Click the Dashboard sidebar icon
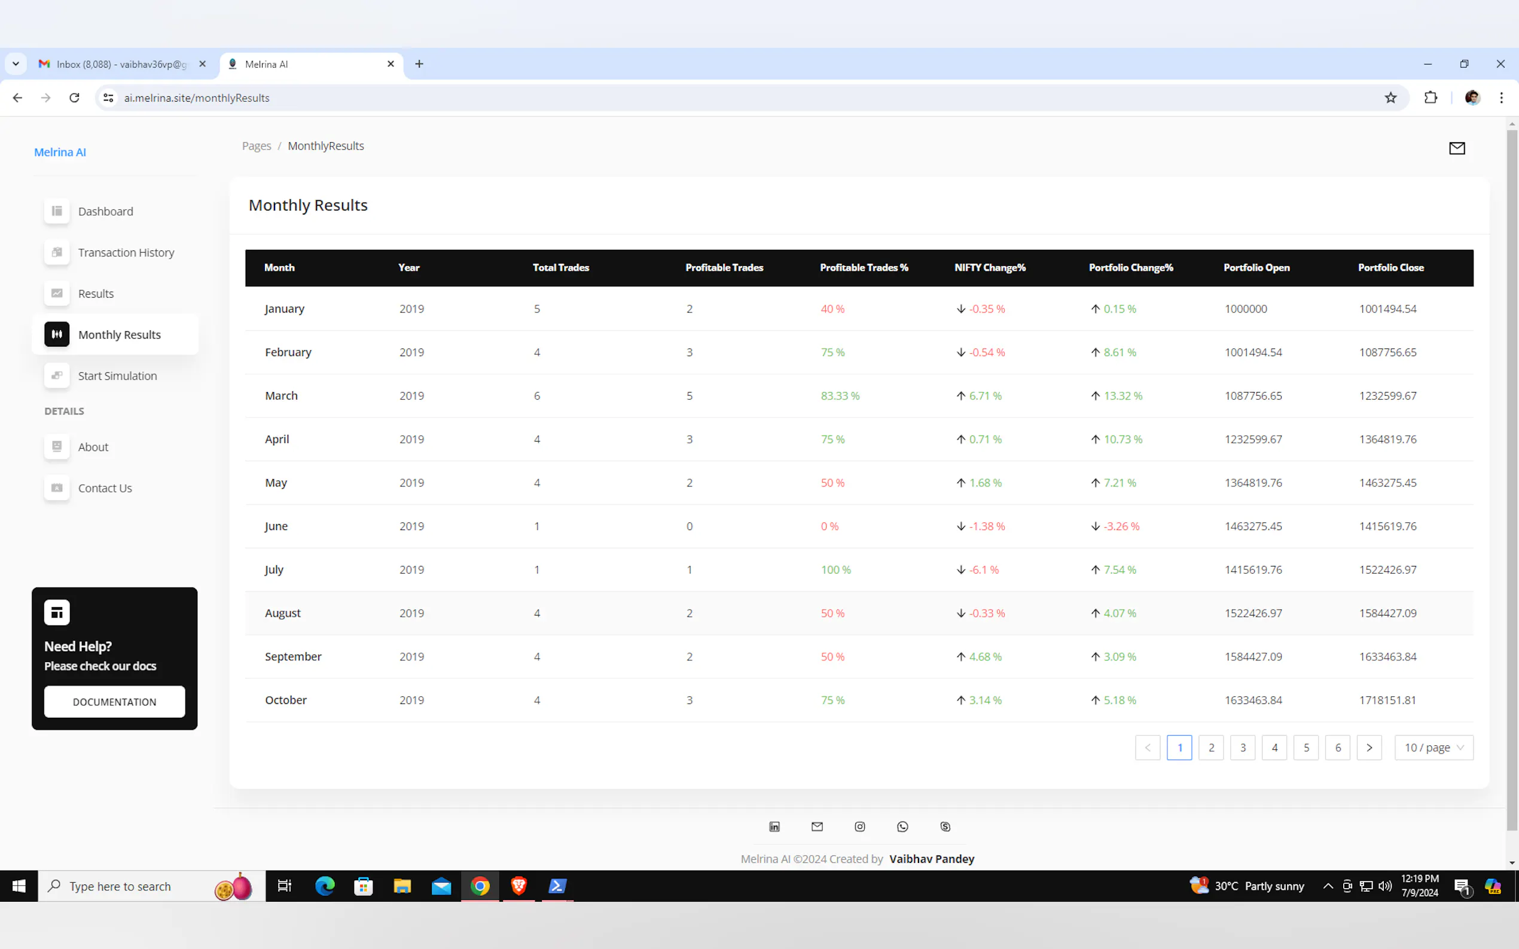Viewport: 1519px width, 949px height. point(57,212)
